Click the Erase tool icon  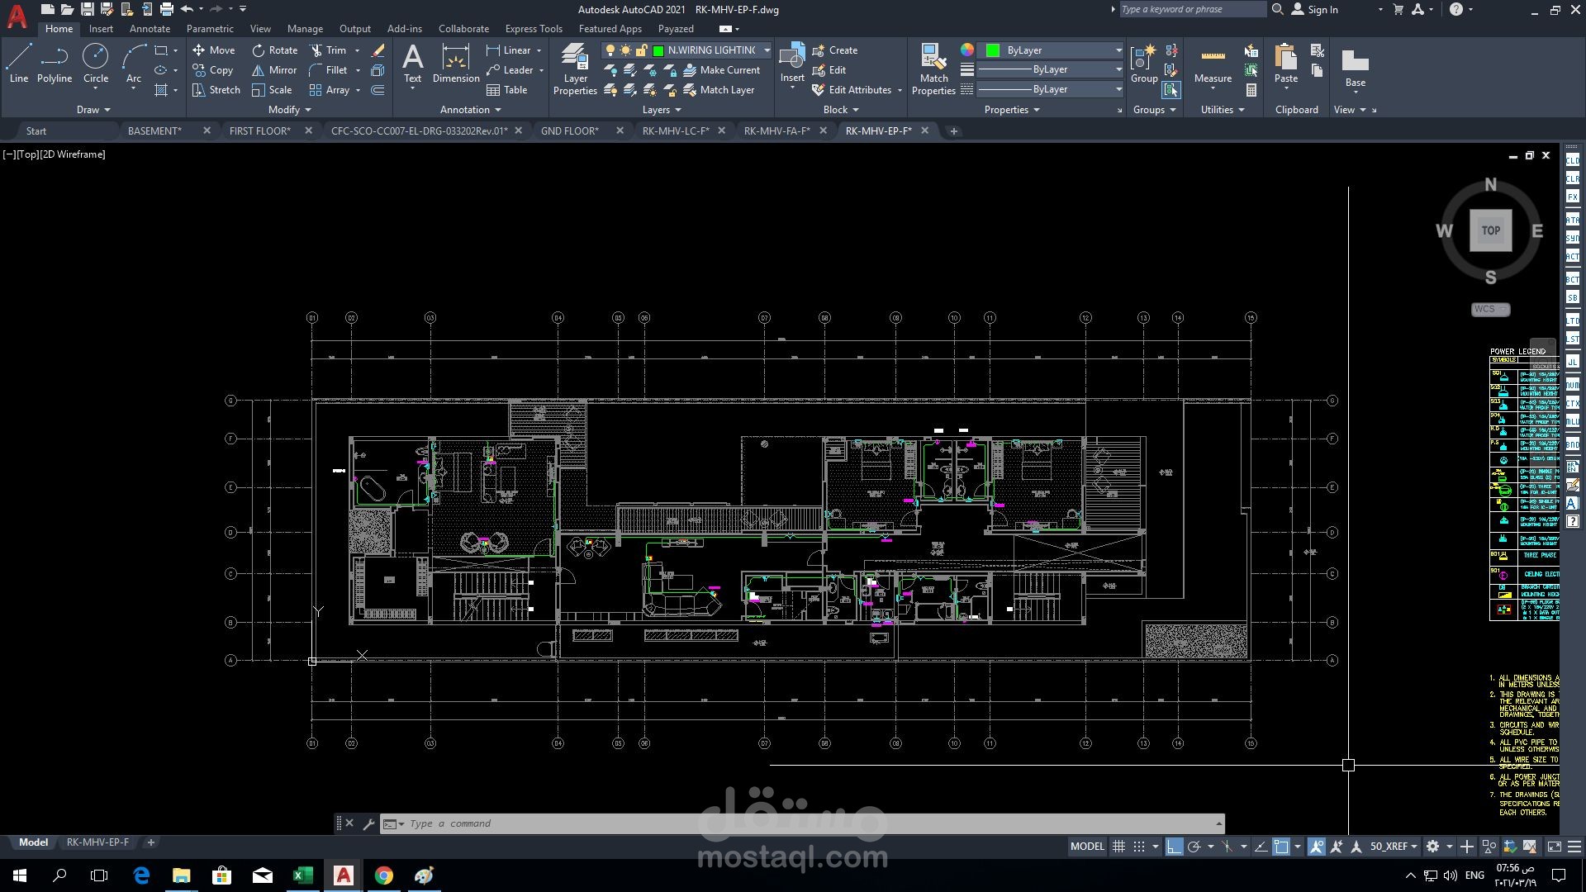pos(378,50)
